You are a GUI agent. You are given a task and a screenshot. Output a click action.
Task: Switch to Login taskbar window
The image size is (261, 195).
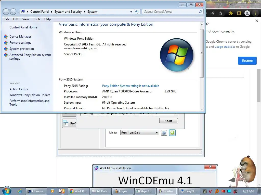[x=123, y=191]
